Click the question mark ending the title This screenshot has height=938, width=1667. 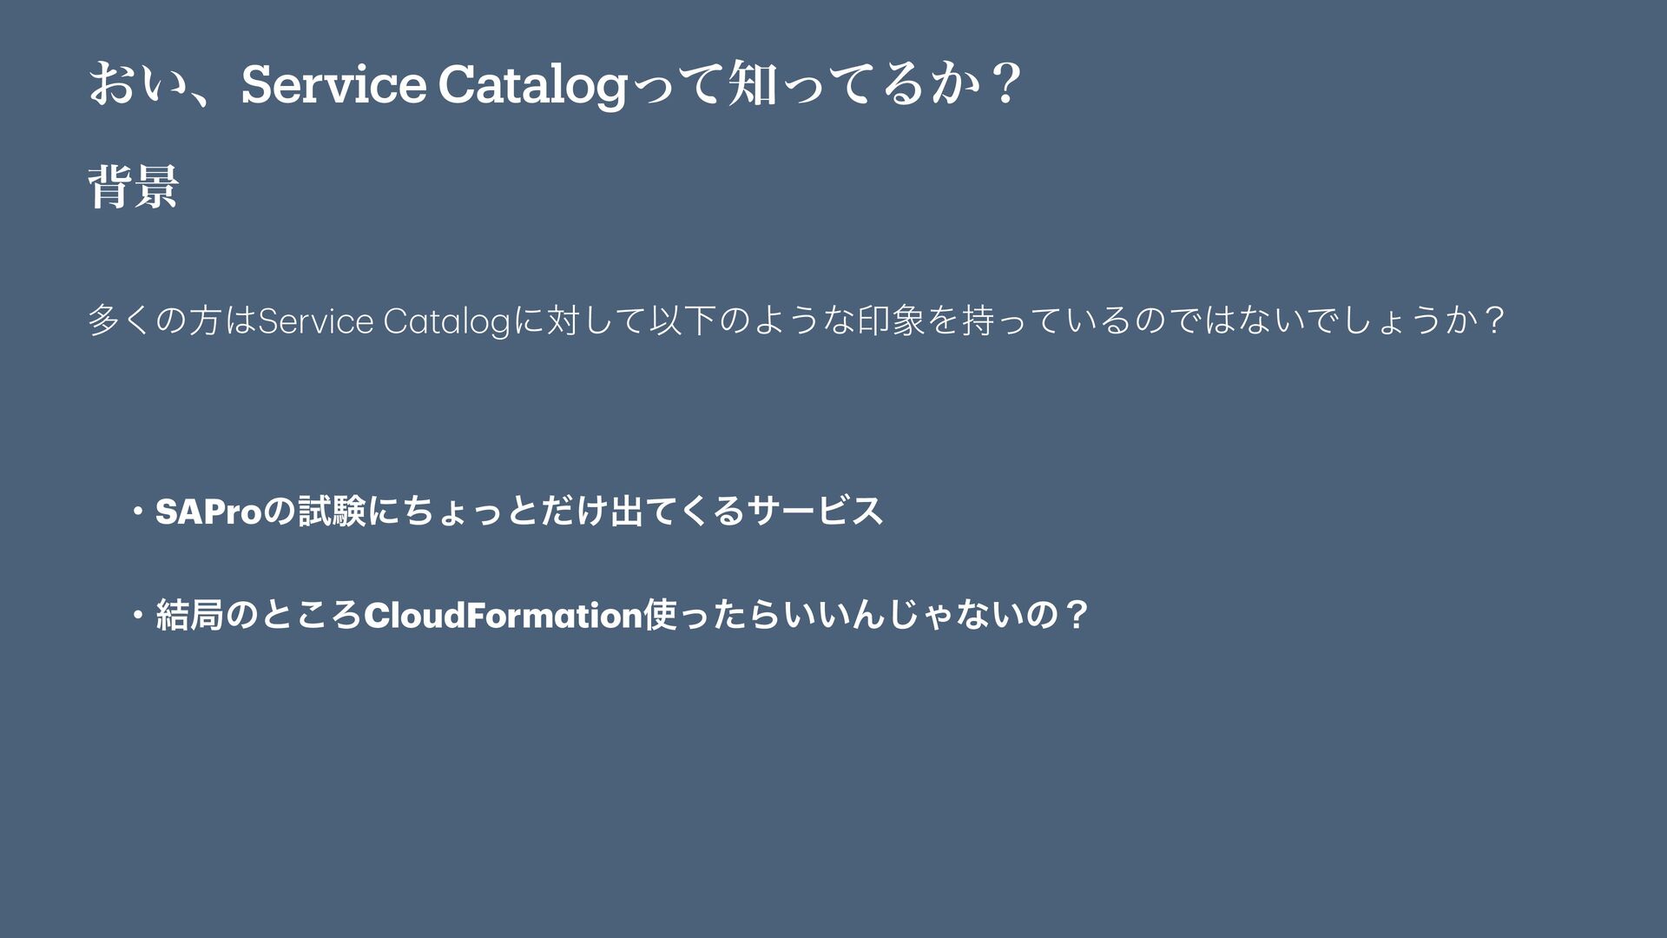click(x=1005, y=84)
